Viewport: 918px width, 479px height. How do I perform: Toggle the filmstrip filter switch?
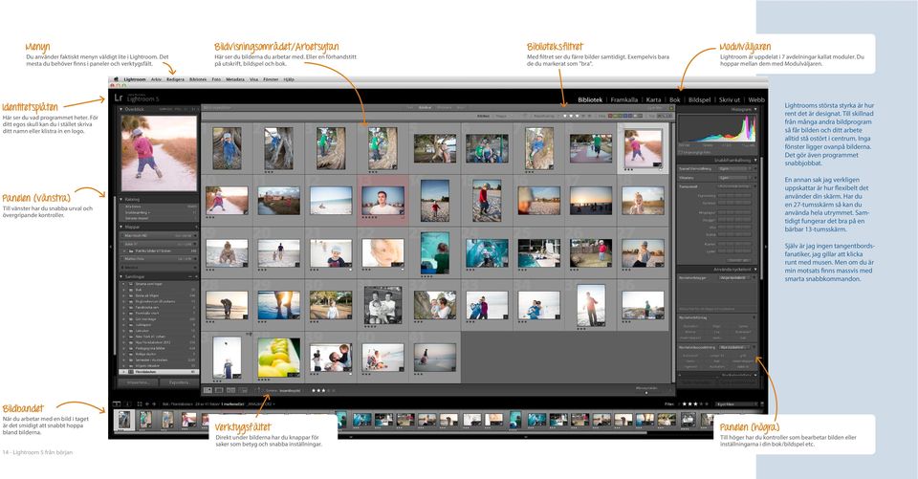[x=761, y=404]
